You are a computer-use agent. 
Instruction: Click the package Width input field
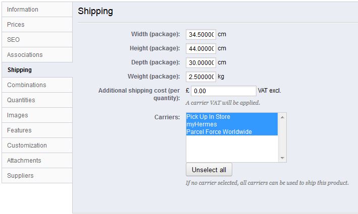click(x=200, y=35)
